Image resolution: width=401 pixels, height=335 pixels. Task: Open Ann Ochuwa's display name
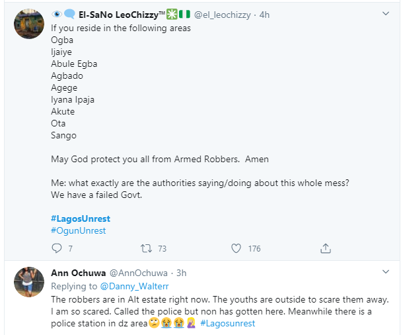tap(77, 273)
